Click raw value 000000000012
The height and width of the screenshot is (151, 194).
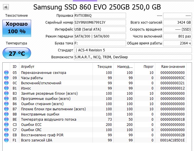(x=173, y=88)
